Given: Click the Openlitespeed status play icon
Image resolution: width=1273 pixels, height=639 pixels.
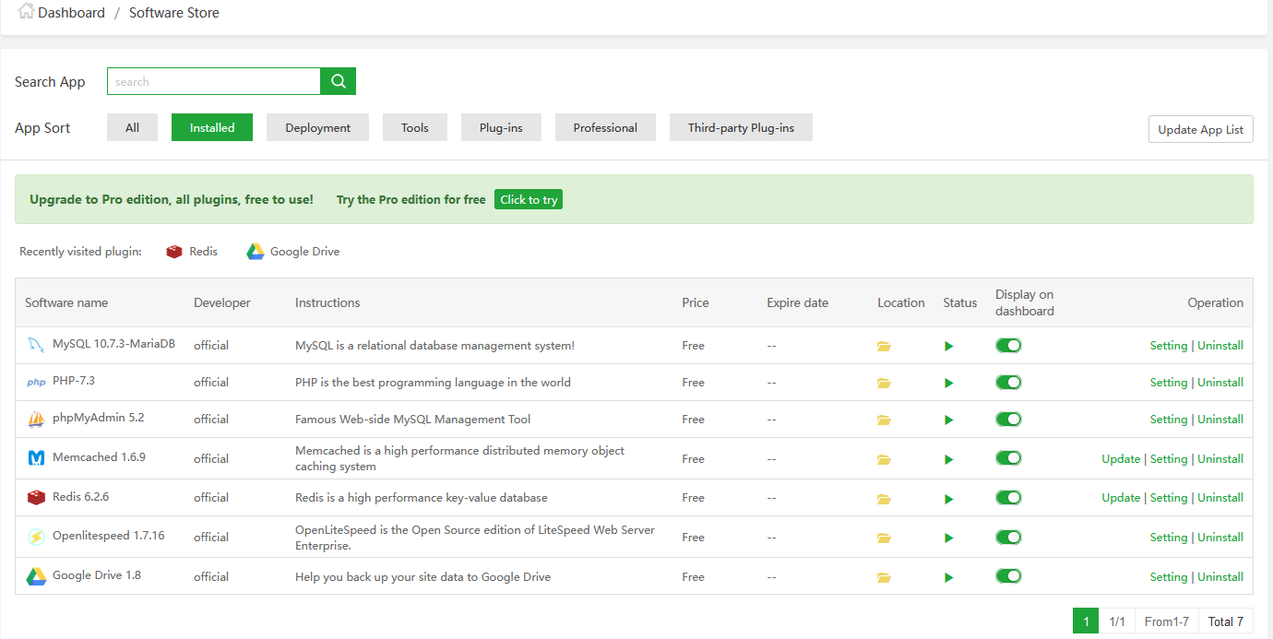Looking at the screenshot, I should click(x=949, y=538).
